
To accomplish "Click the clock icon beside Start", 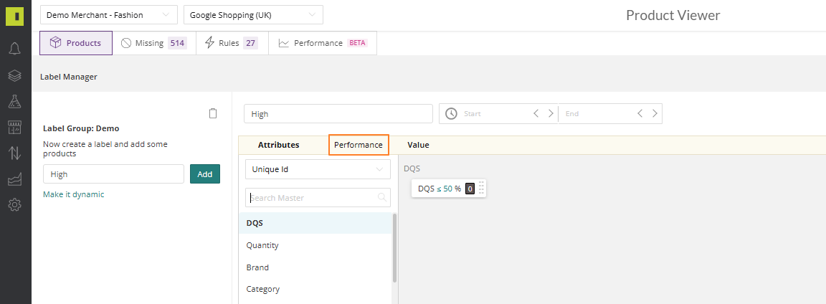I will 451,113.
